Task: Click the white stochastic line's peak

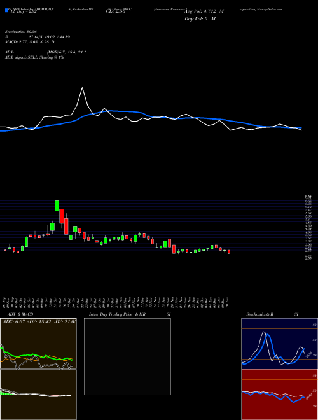Action: [x=264, y=332]
